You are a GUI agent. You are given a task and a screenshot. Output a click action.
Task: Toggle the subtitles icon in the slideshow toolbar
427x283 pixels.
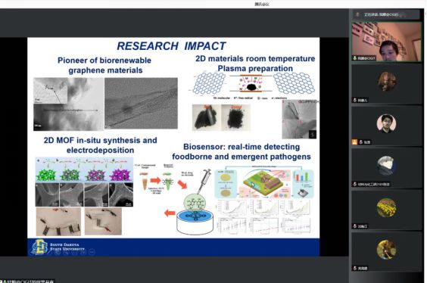pos(83,252)
